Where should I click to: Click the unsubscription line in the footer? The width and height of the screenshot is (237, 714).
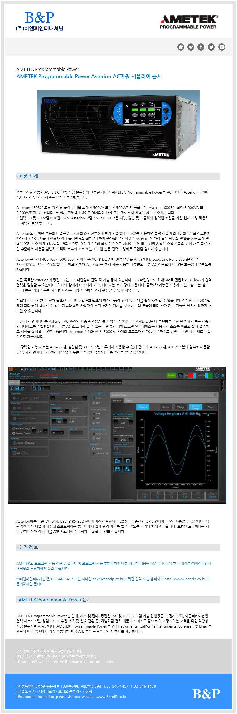coord(65,662)
